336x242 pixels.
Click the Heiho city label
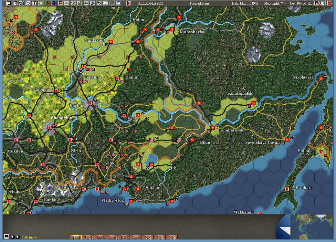[x=138, y=19]
